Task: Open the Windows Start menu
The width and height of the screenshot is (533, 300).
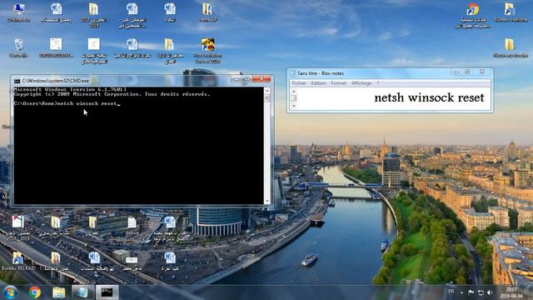Action: pos(10,292)
